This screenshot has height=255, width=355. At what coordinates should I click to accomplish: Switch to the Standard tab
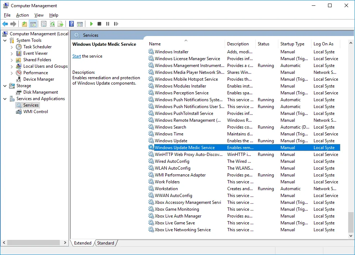105,243
